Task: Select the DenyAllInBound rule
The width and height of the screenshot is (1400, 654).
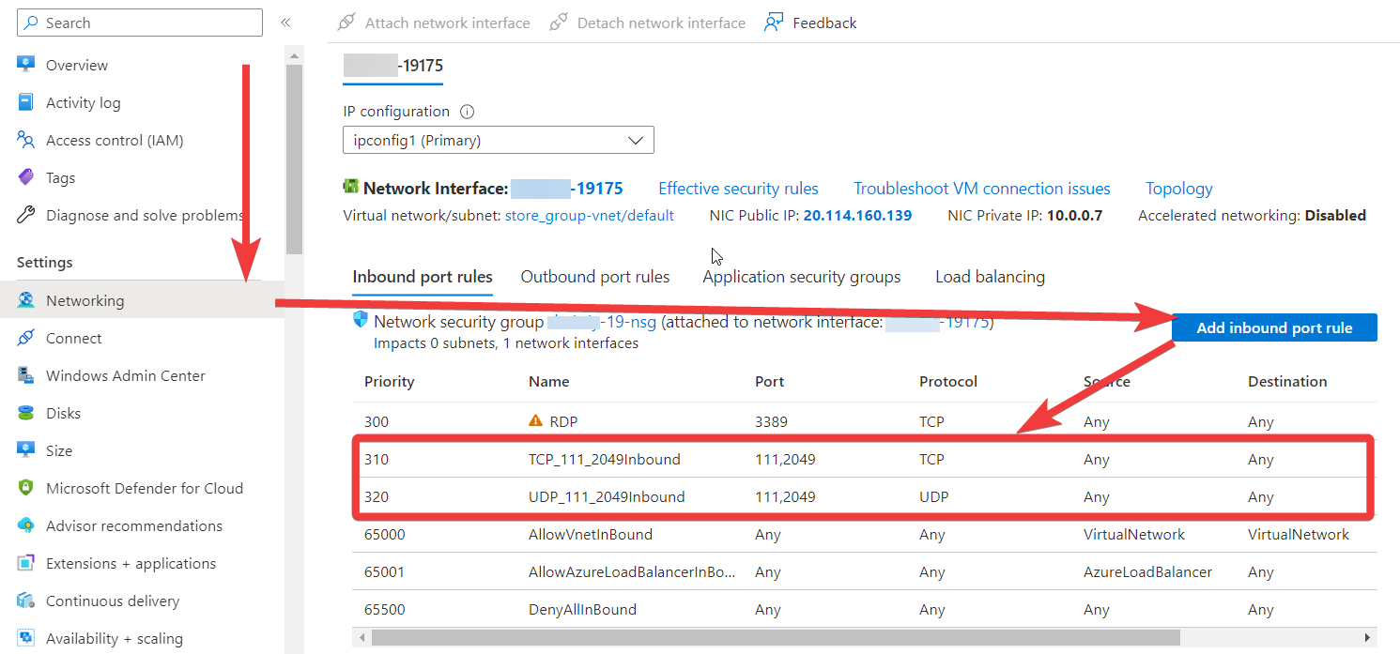Action: [x=583, y=610]
